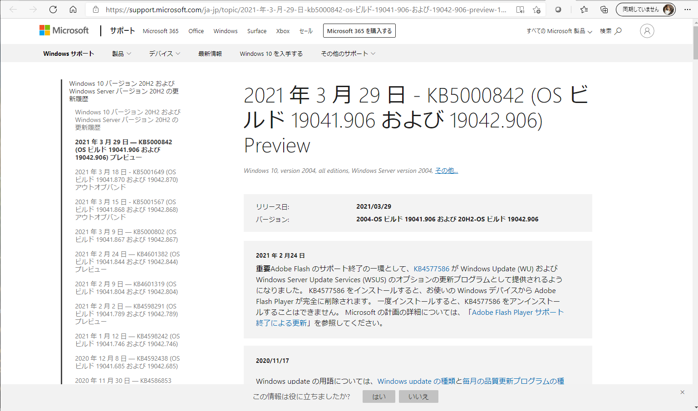Expand その他のサポート dropdown
This screenshot has width=698, height=411.
point(348,54)
